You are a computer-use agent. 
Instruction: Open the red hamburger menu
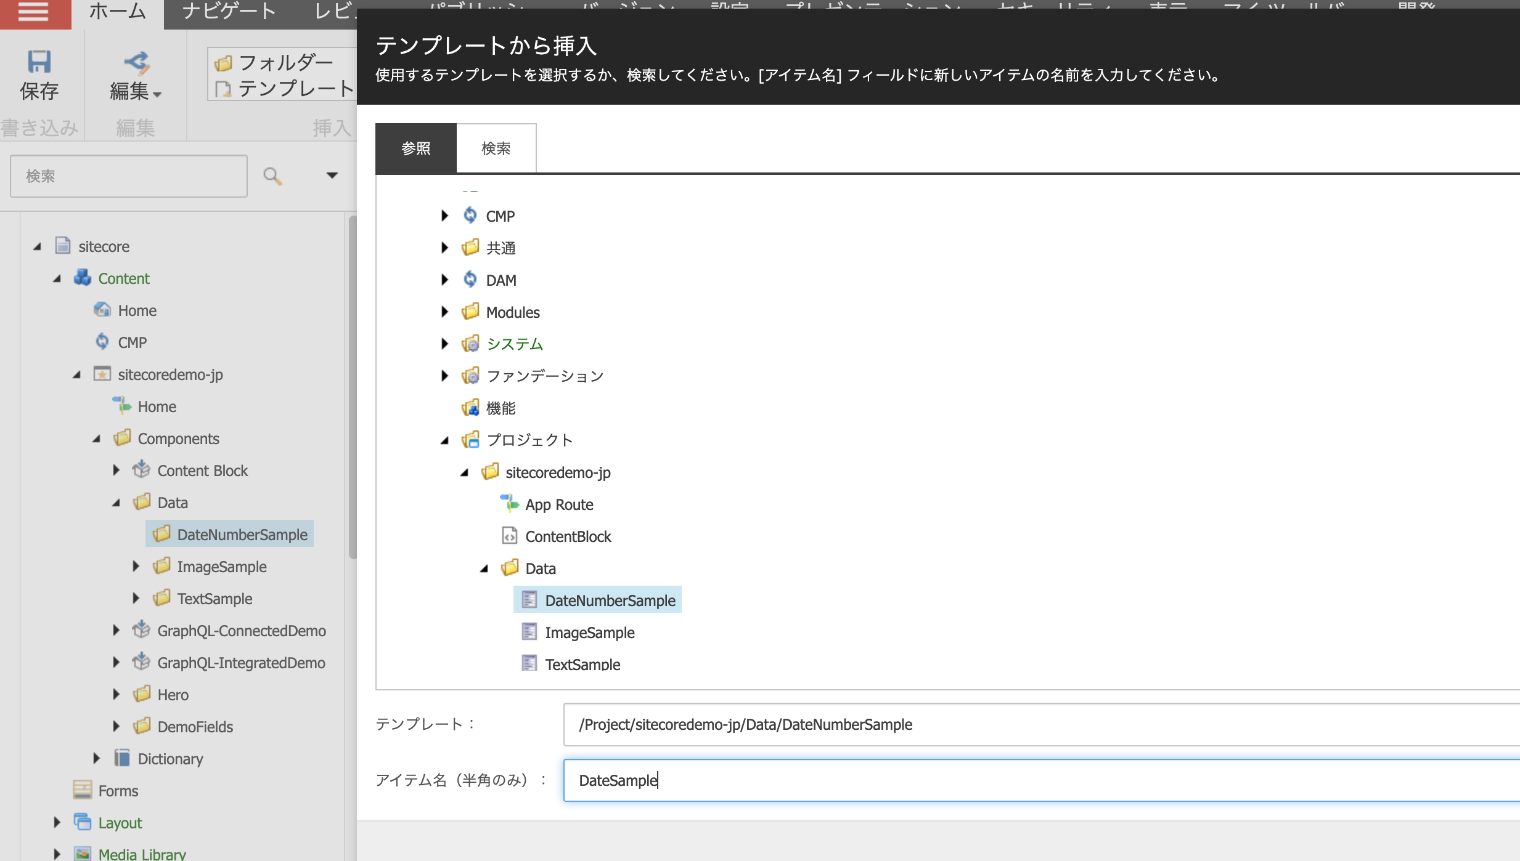click(x=33, y=12)
